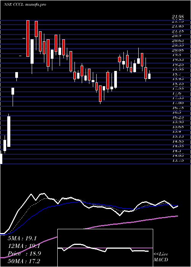Click the '<<Live MACD' label

coord(161,257)
